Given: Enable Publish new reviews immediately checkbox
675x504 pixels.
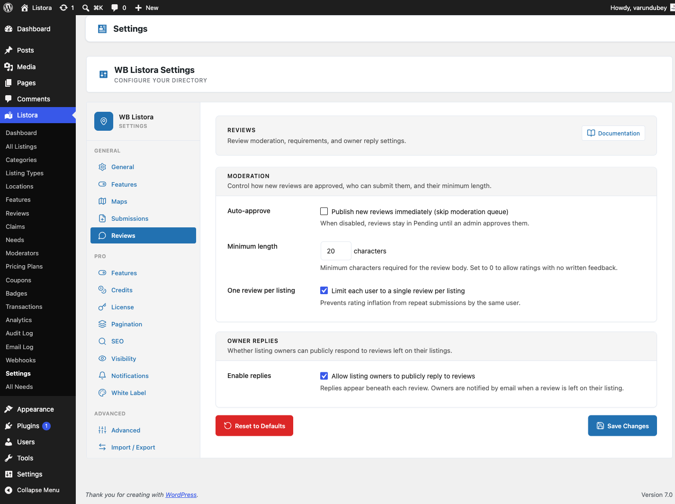Looking at the screenshot, I should point(324,211).
